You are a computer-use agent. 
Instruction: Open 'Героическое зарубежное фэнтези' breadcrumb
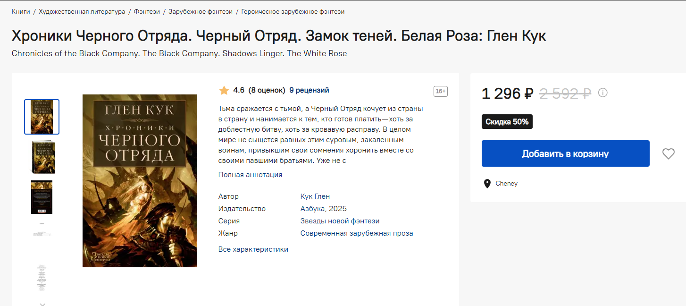293,11
